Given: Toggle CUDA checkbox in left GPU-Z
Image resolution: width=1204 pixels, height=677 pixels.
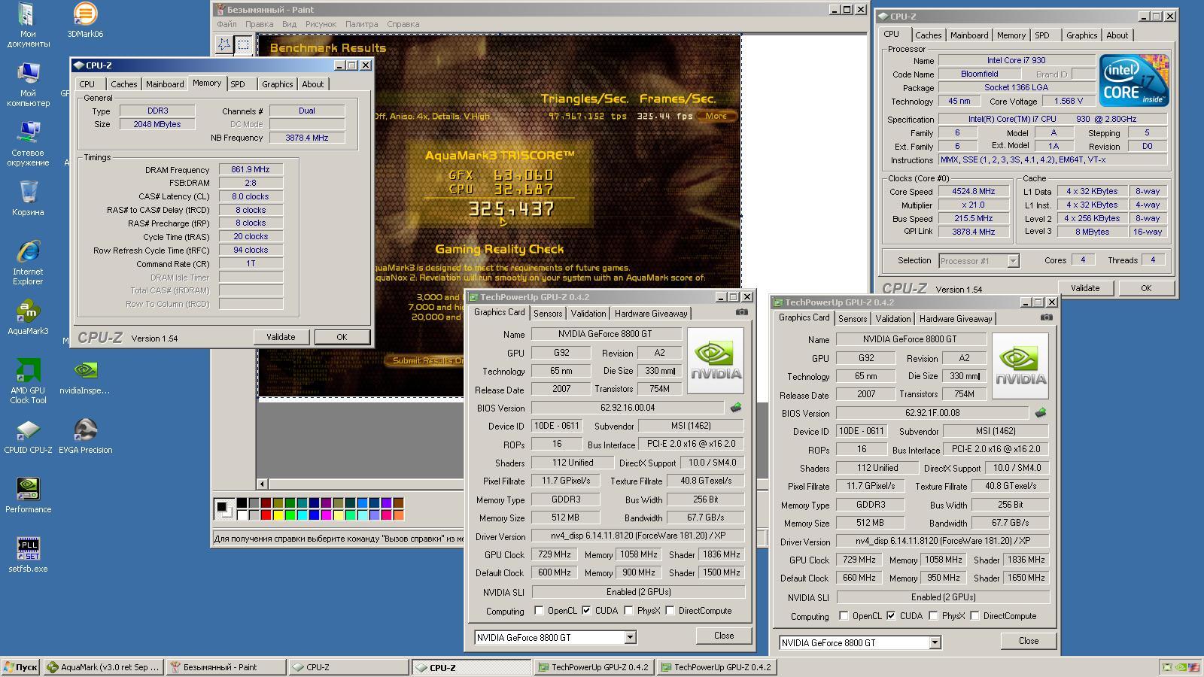Looking at the screenshot, I should 586,611.
